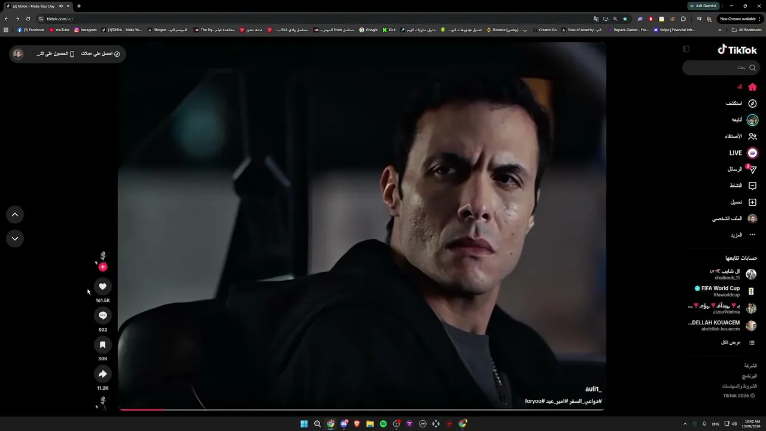The height and width of the screenshot is (431, 766).
Task: Open the Following (أتابعه) feed
Action: 744,120
